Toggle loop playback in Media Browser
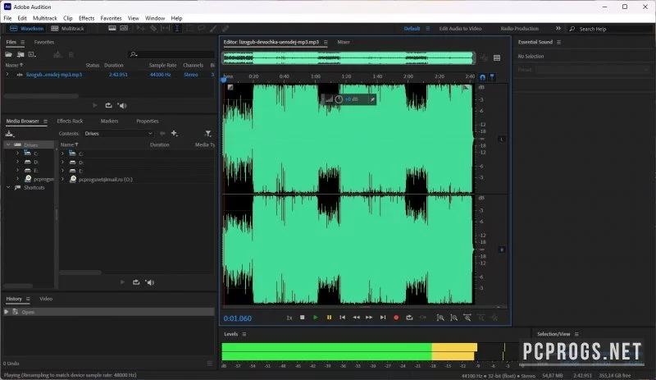This screenshot has width=656, height=380. (x=136, y=282)
